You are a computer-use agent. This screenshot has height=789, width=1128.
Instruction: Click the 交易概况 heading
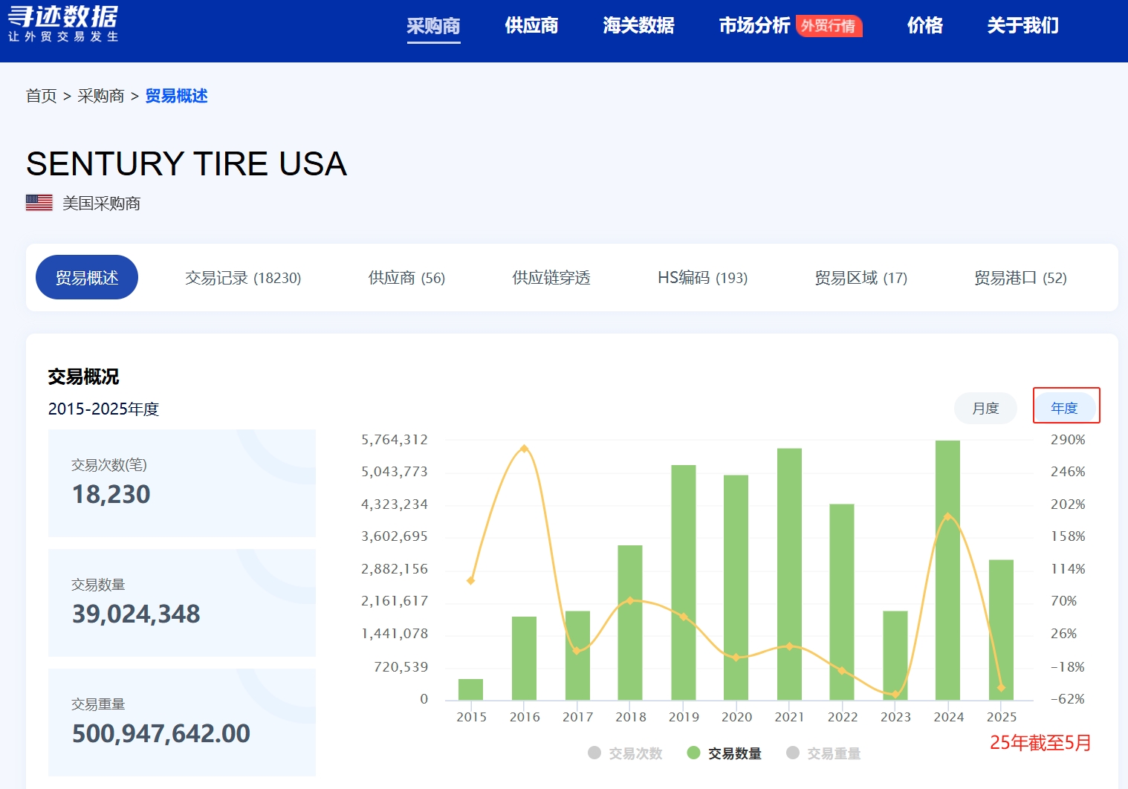click(83, 377)
